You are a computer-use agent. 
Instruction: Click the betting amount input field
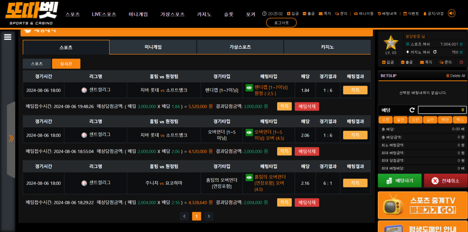(x=442, y=110)
